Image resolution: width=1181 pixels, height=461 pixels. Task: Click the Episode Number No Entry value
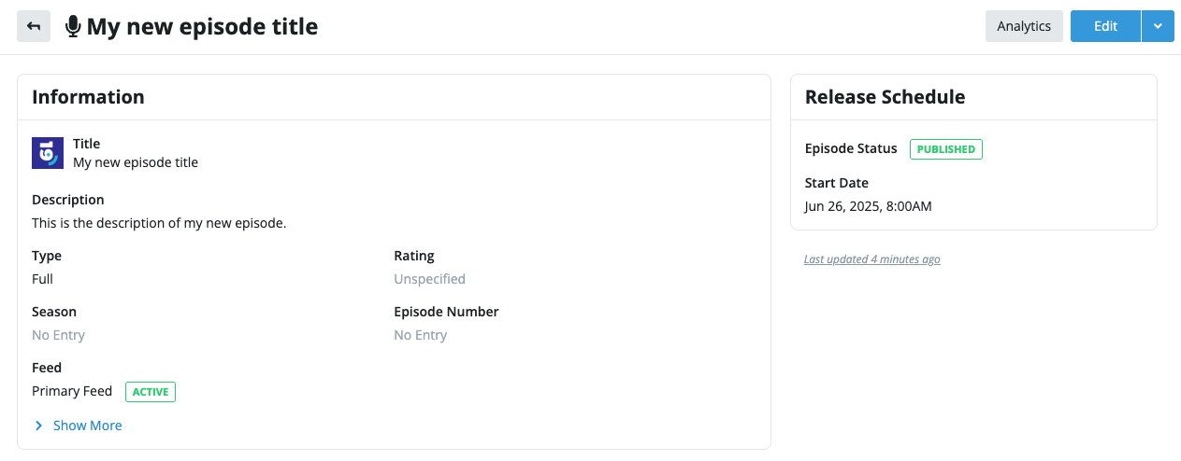[420, 335]
